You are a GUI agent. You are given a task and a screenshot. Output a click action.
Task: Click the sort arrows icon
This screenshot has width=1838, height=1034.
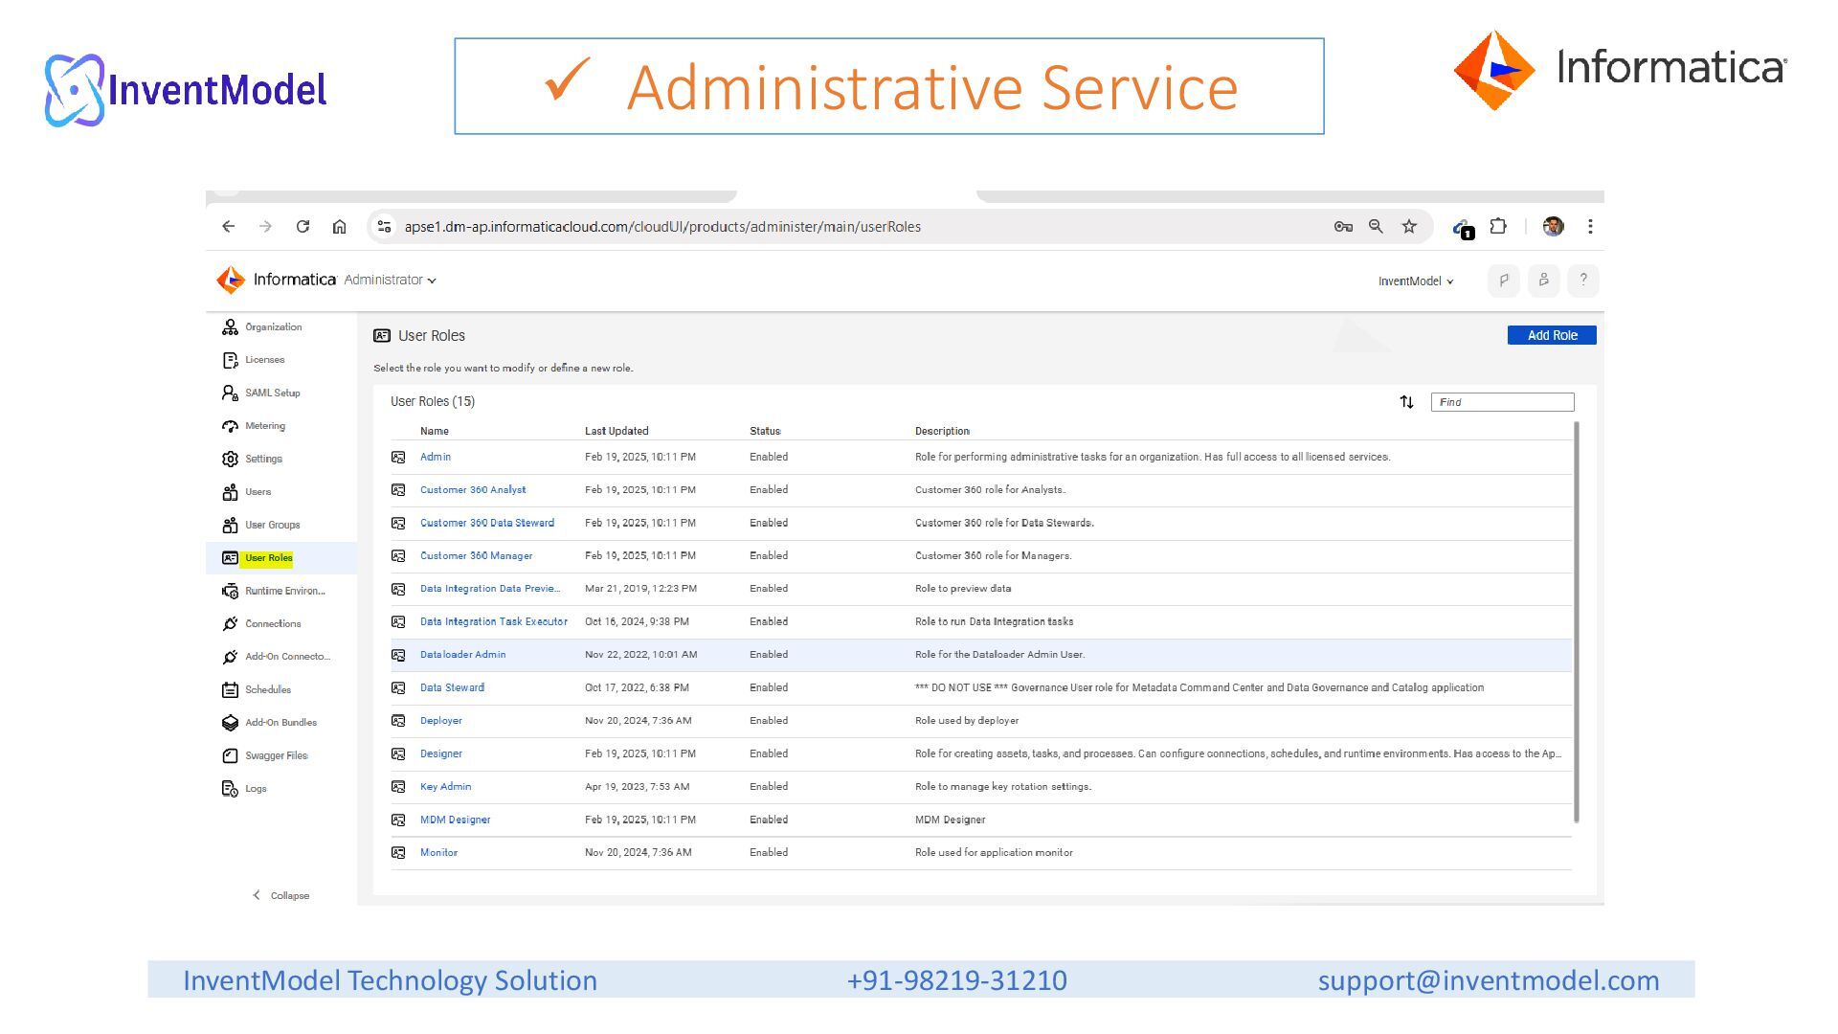coord(1406,402)
